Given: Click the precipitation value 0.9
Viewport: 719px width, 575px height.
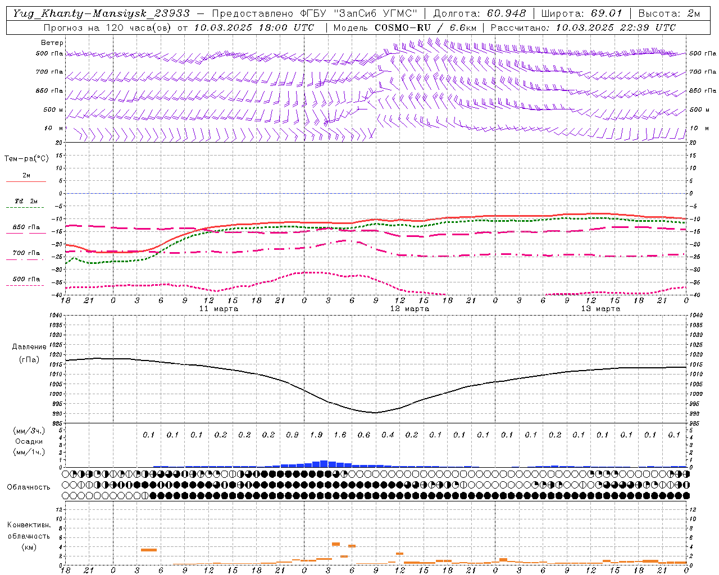Looking at the screenshot, I should pyautogui.click(x=292, y=435).
